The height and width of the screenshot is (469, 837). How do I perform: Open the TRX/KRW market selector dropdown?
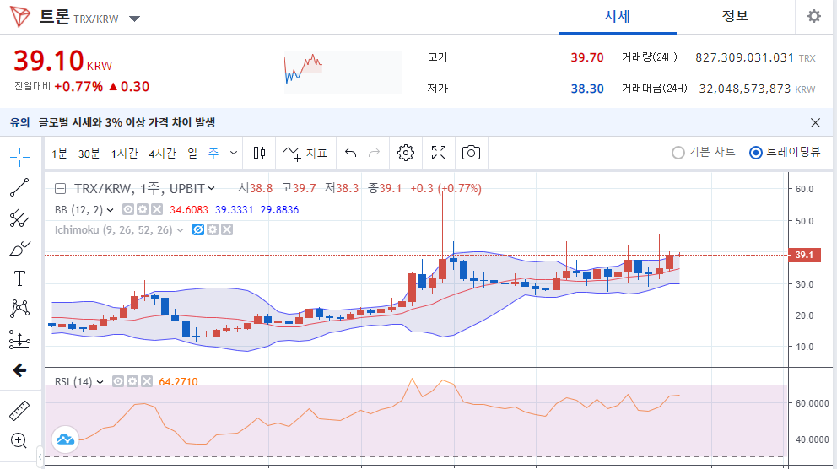[x=134, y=19]
